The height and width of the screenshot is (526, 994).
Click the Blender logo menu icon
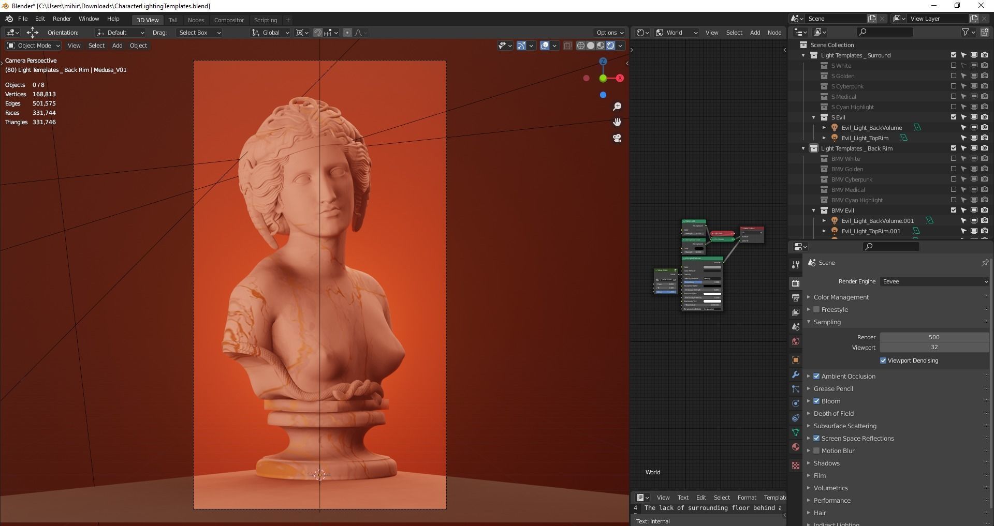click(x=9, y=19)
